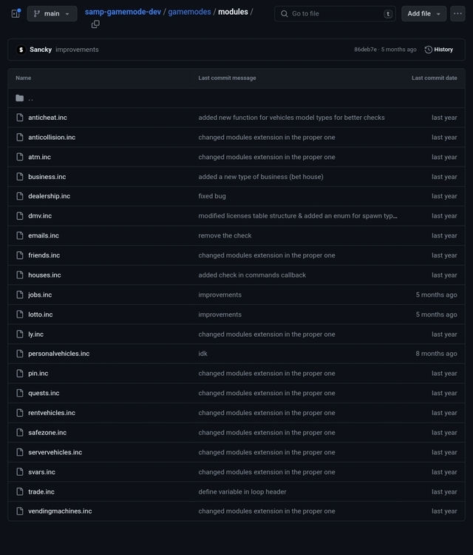Open the 'idk' commit message
Image resolution: width=473 pixels, height=555 pixels.
pyautogui.click(x=203, y=354)
